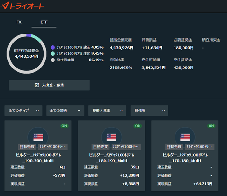Click ナスダック100トリ… tag on 180-190_Multi card

[x=126, y=147]
